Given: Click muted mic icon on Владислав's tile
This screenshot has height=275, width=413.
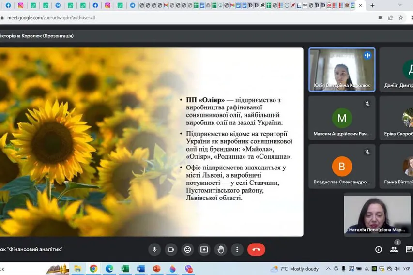Looking at the screenshot, I should click(367, 152).
